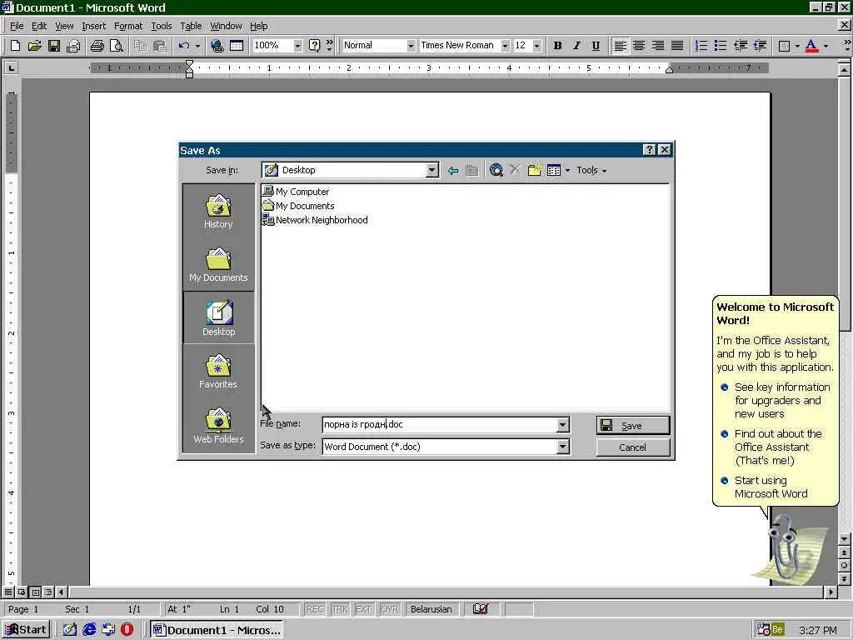Click the Tables and Borders toolbar icon
This screenshot has height=640, width=853.
tap(237, 46)
